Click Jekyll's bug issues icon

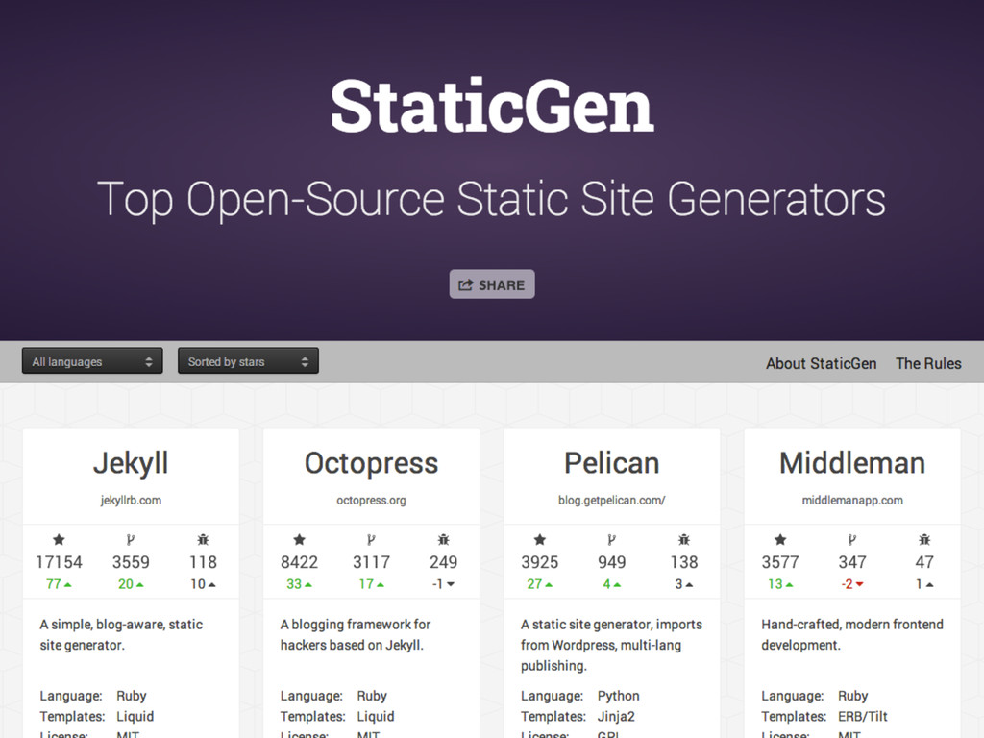(x=203, y=540)
